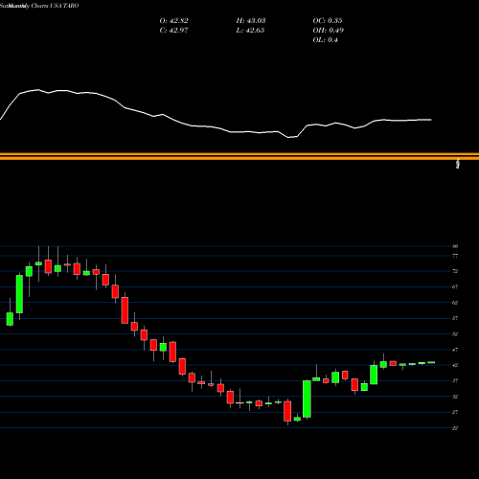
Task: Click the 42 price axis label
Action: coord(455,365)
